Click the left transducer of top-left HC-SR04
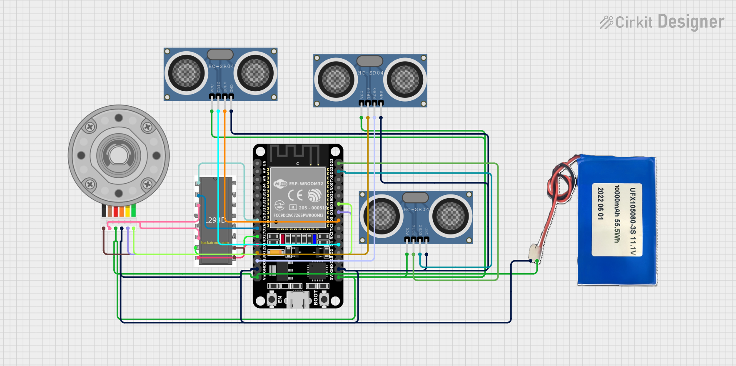The height and width of the screenshot is (366, 736). [x=186, y=73]
